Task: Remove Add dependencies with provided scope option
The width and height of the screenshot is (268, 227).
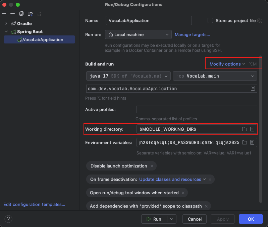Action: 206,206
